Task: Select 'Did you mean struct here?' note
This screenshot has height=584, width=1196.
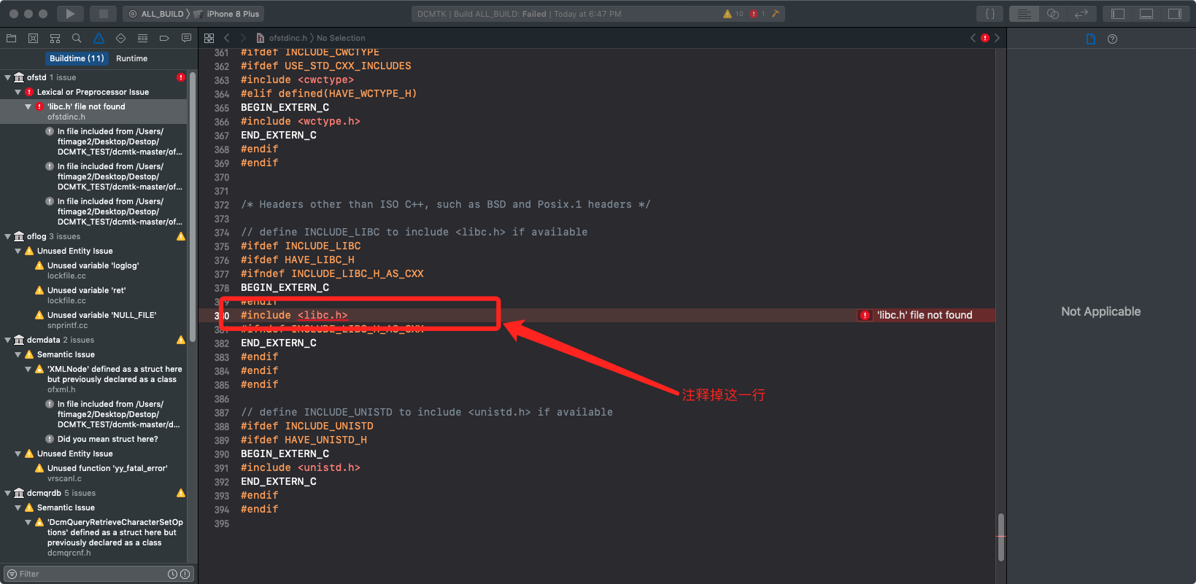Action: [107, 439]
